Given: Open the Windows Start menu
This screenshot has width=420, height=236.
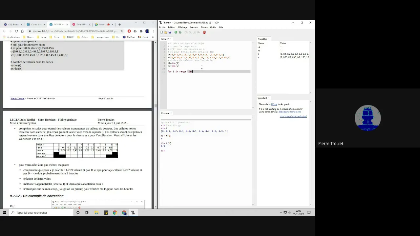Looking at the screenshot, I should [x=4, y=213].
